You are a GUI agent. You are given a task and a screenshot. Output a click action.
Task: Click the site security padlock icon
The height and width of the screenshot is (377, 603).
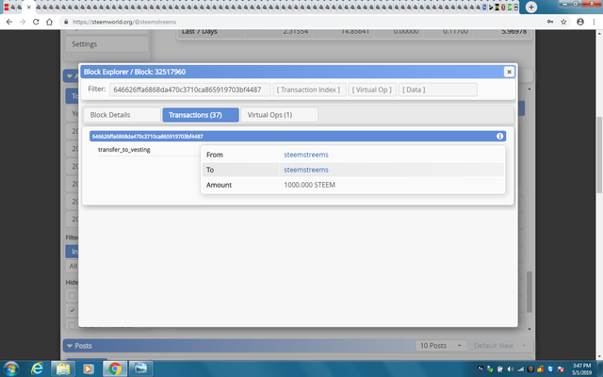pyautogui.click(x=66, y=22)
